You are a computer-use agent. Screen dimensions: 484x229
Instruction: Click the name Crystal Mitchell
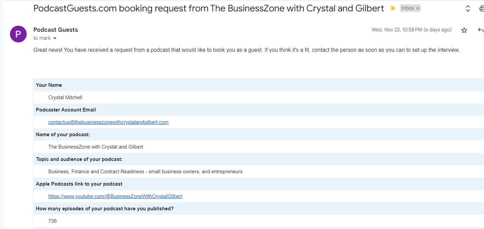(65, 97)
